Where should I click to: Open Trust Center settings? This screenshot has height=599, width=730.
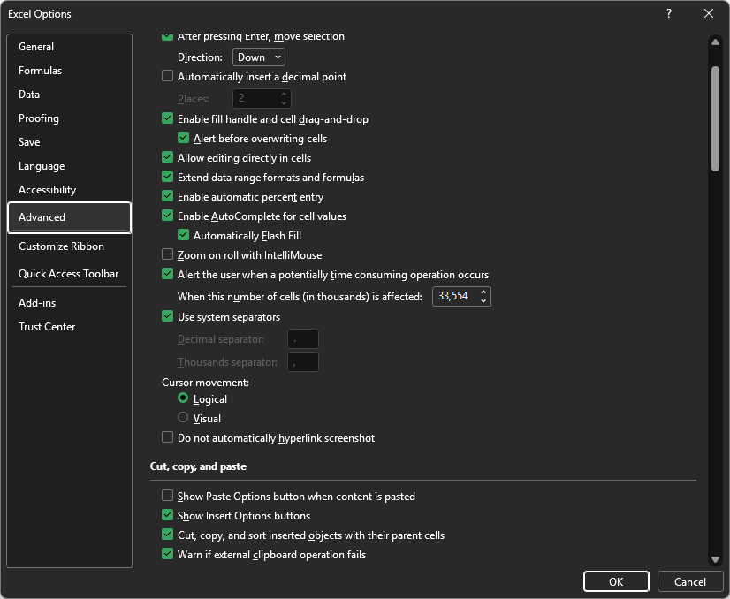69,327
